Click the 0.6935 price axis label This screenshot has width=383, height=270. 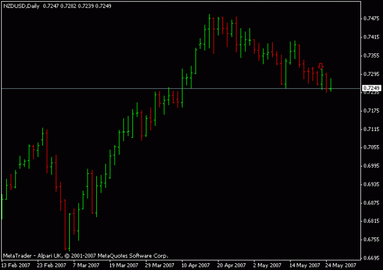(x=371, y=184)
